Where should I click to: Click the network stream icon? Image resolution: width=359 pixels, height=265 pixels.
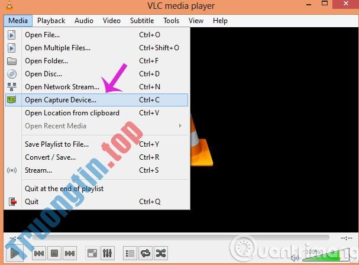[x=12, y=87]
